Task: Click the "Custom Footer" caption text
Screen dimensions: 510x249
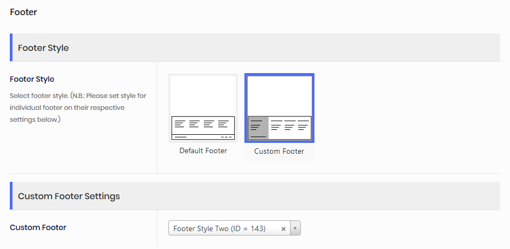Action: [279, 151]
